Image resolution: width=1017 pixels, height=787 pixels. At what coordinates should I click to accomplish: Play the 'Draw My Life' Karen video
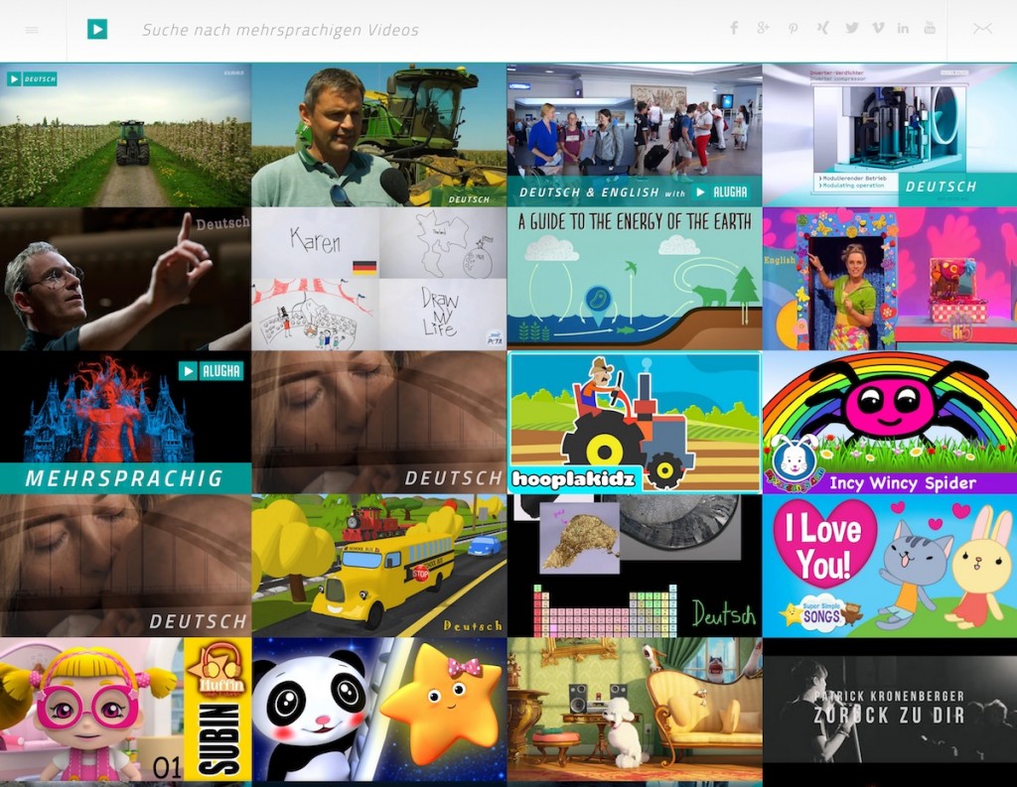point(378,279)
